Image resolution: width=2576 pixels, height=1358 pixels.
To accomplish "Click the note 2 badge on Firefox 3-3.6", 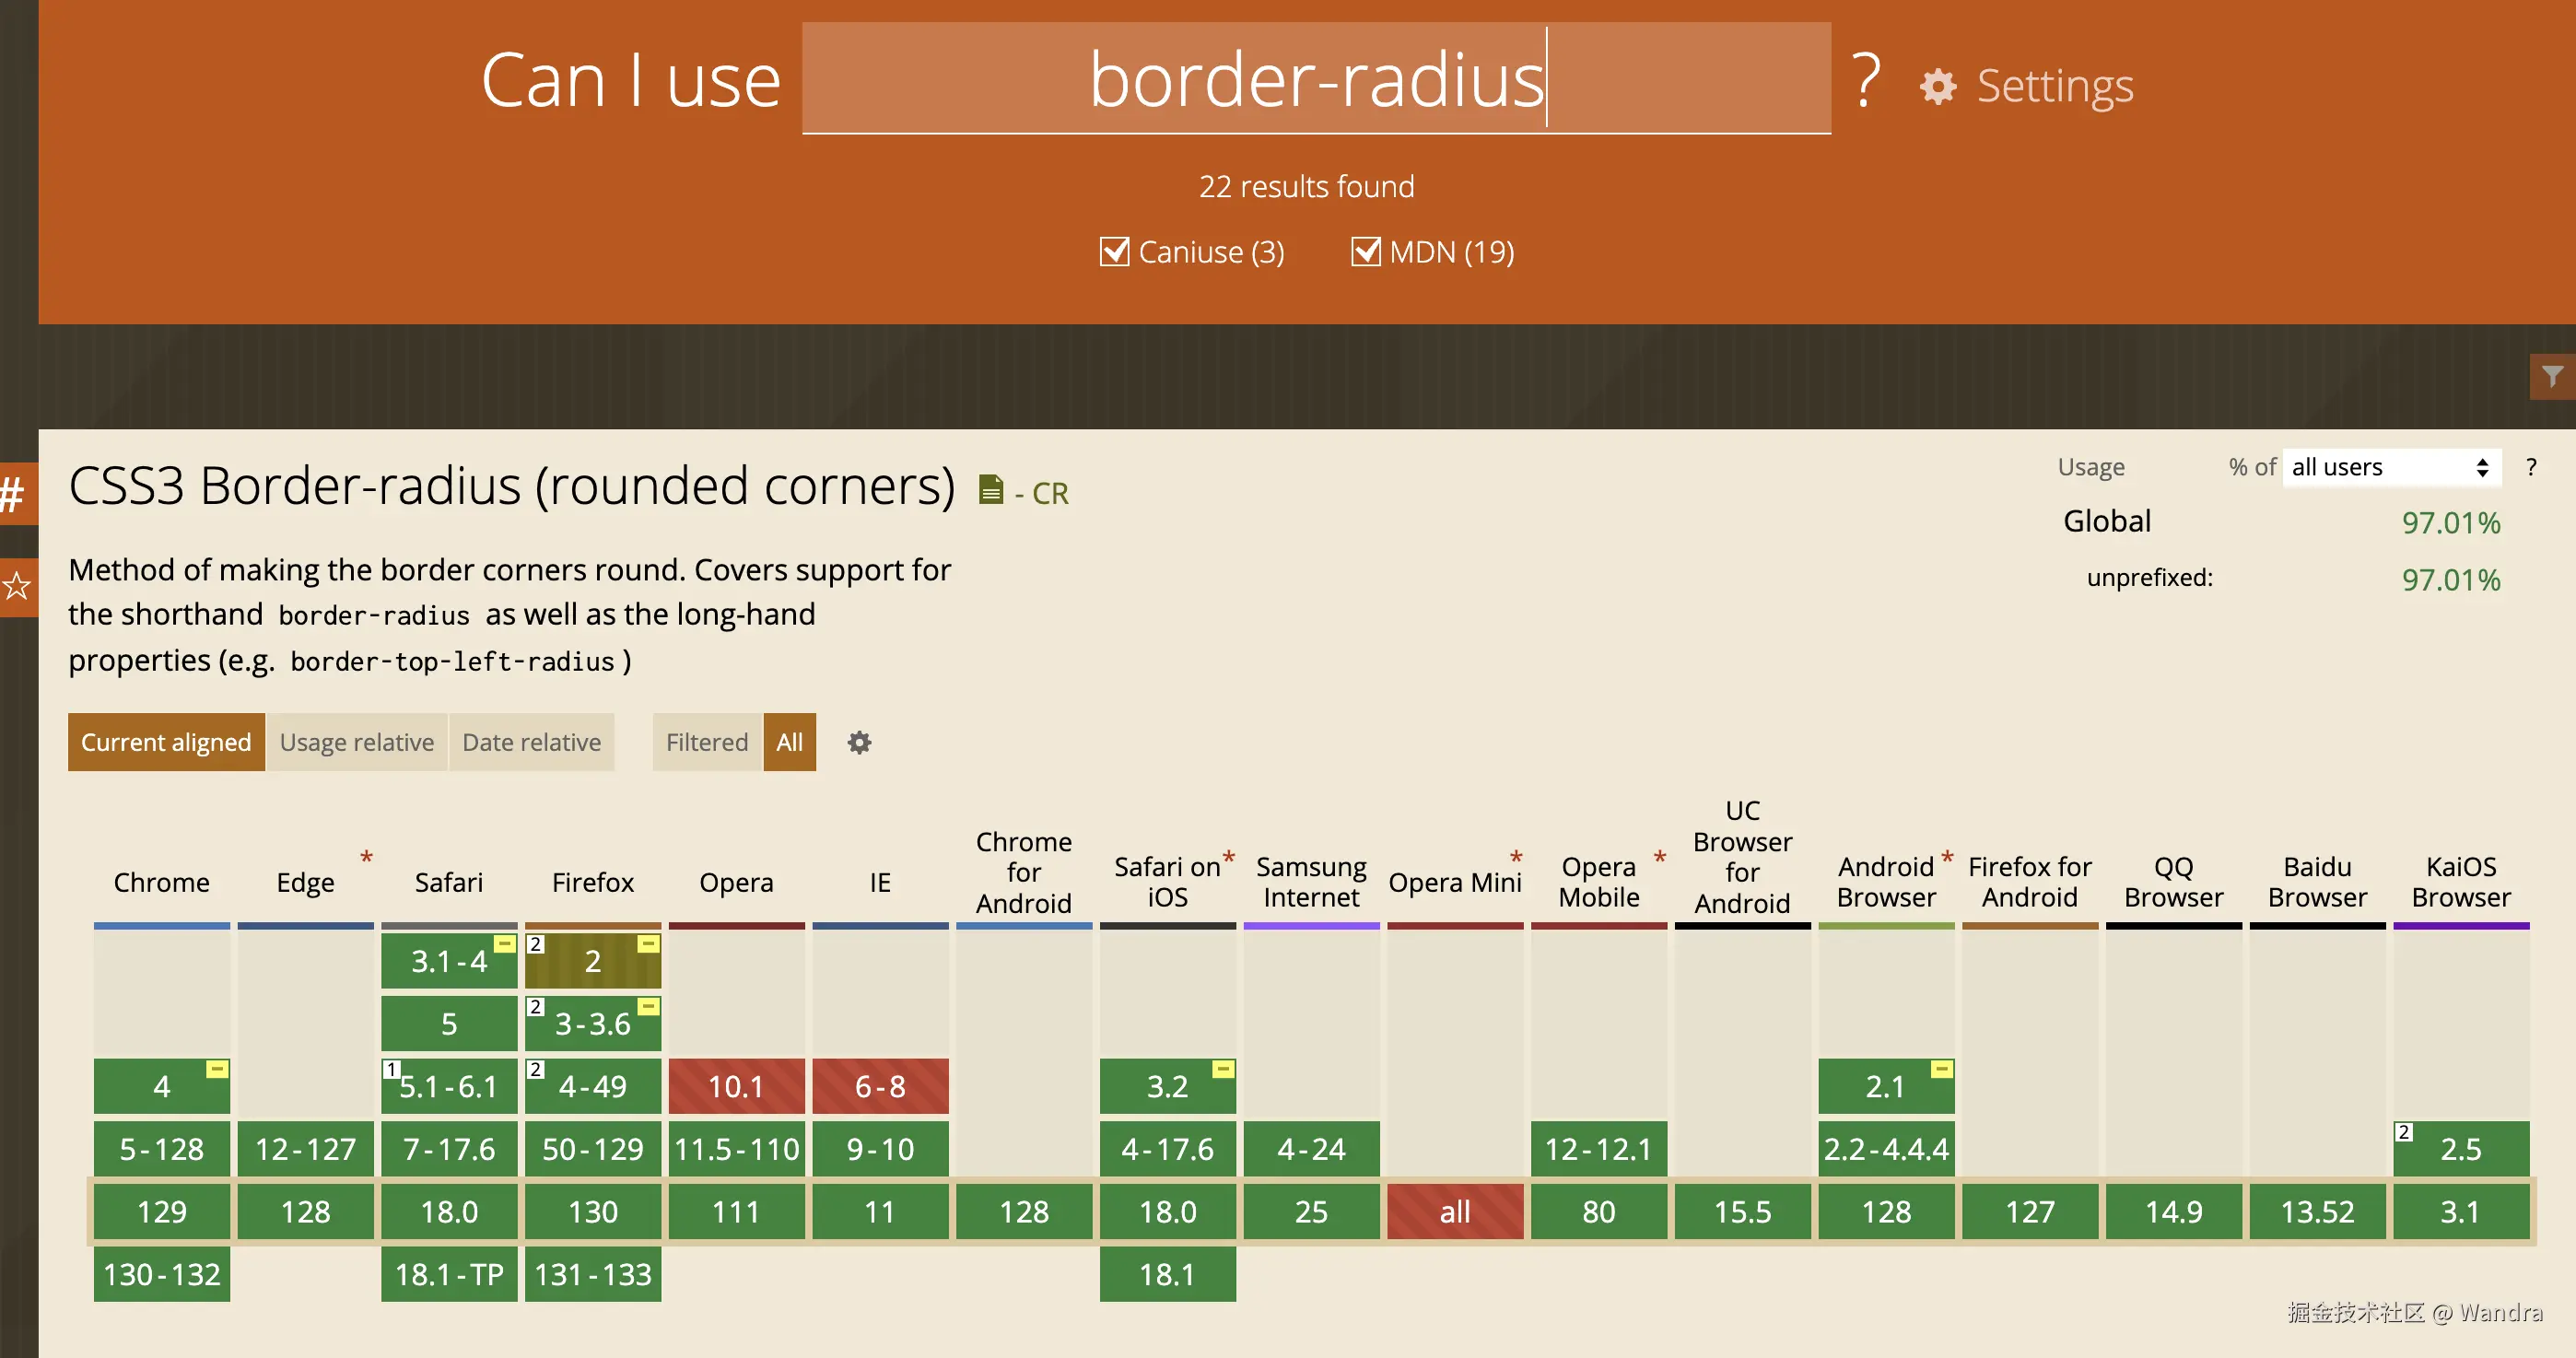I will coord(536,1007).
